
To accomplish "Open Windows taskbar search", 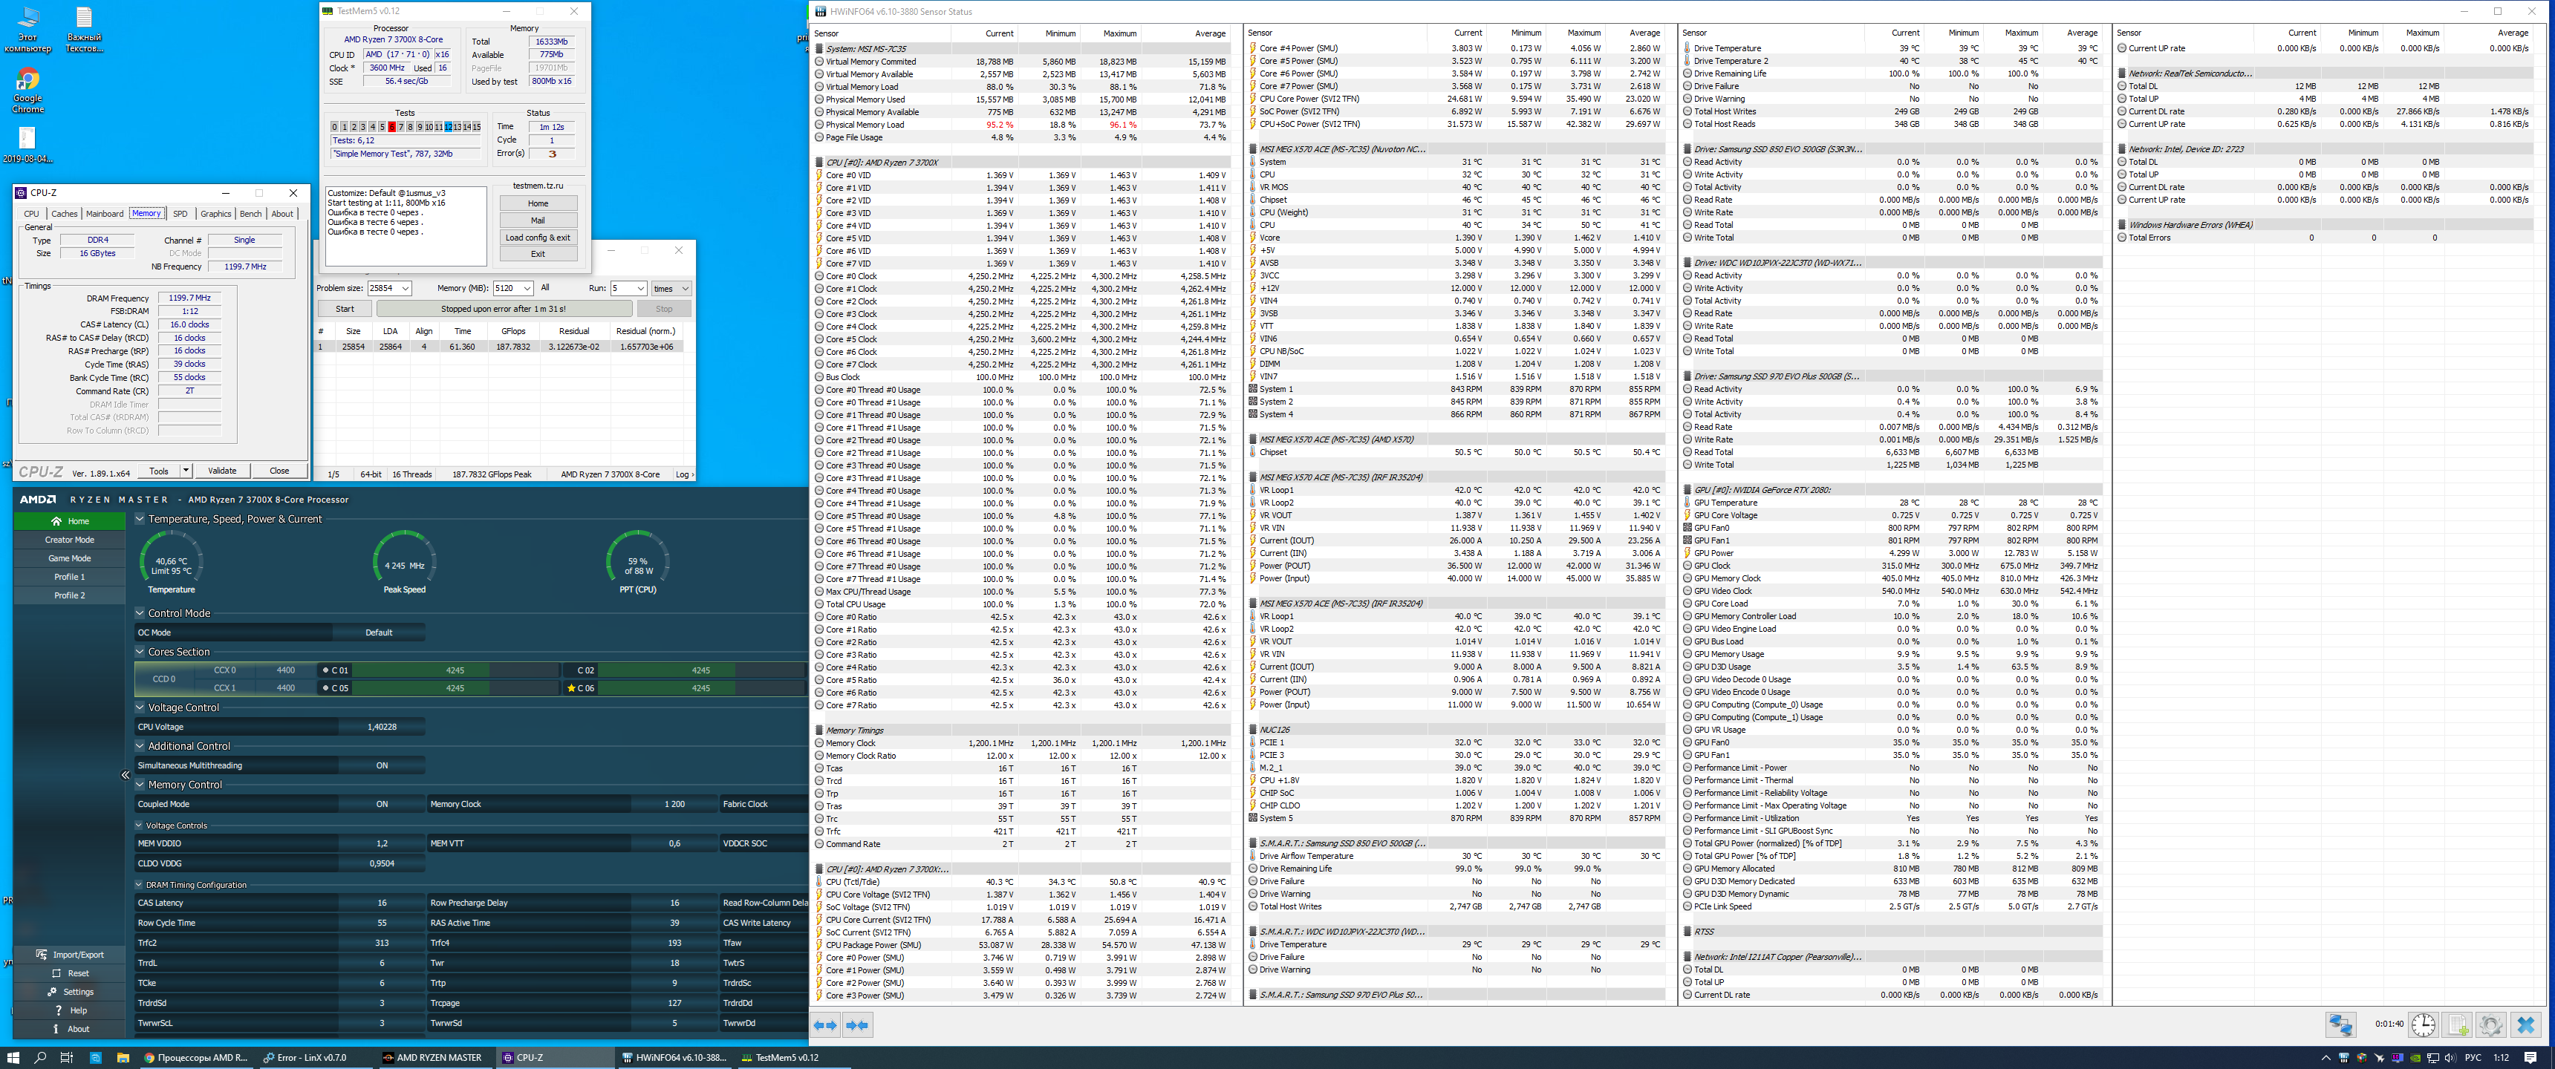I will 41,1058.
